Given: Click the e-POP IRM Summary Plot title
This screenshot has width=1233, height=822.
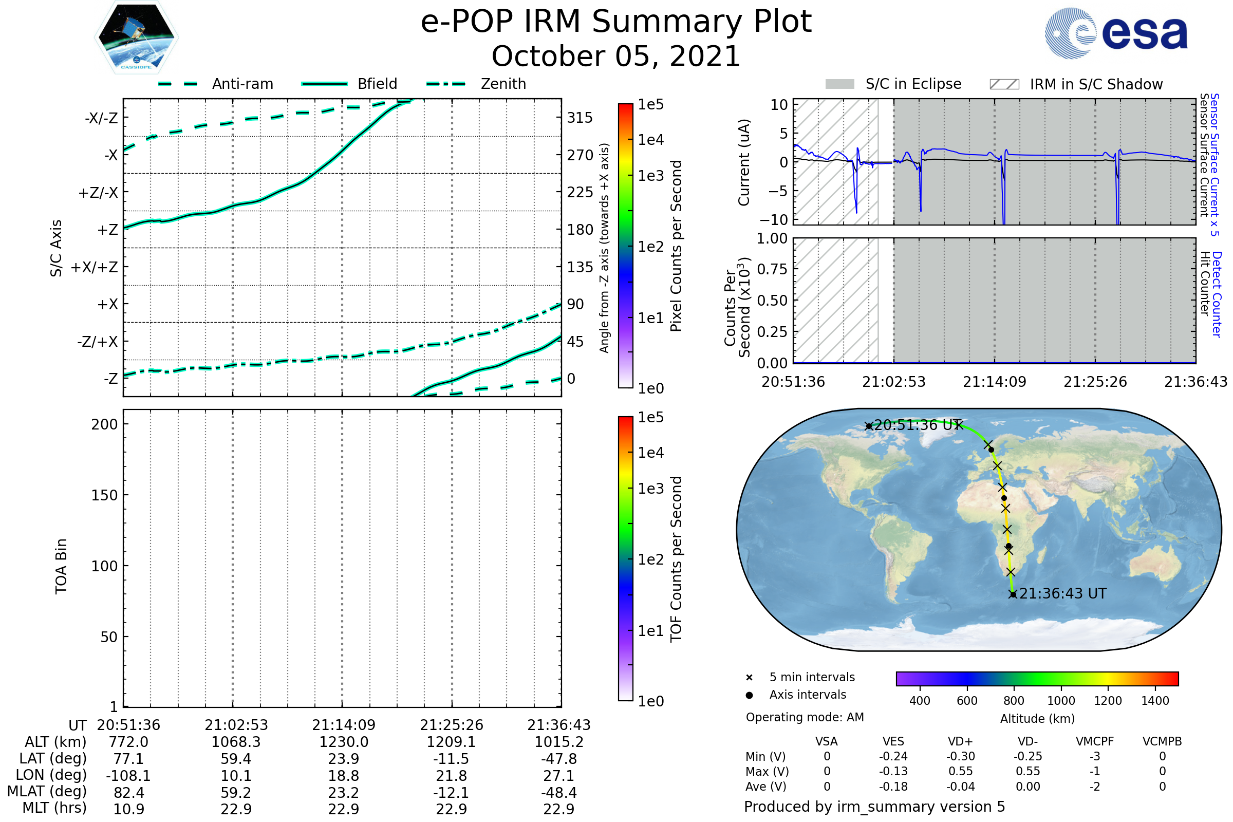Looking at the screenshot, I should [616, 22].
